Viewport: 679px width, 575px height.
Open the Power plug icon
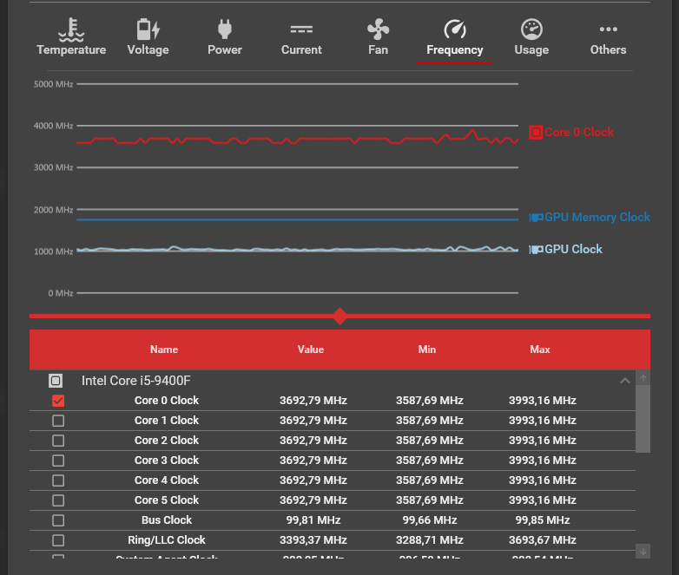[225, 29]
